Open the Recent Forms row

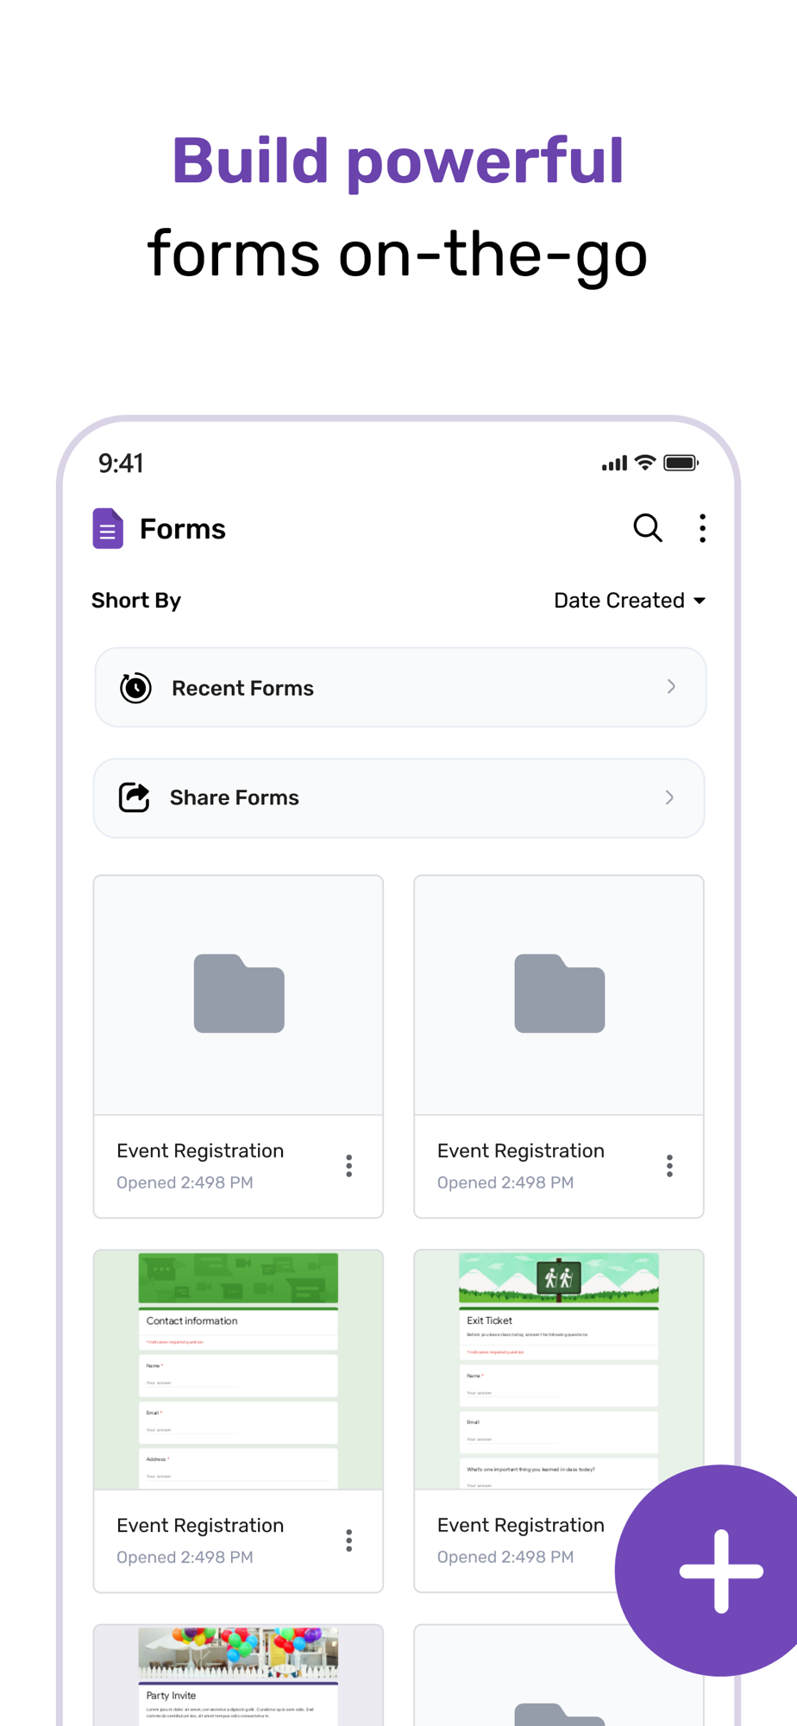click(400, 688)
